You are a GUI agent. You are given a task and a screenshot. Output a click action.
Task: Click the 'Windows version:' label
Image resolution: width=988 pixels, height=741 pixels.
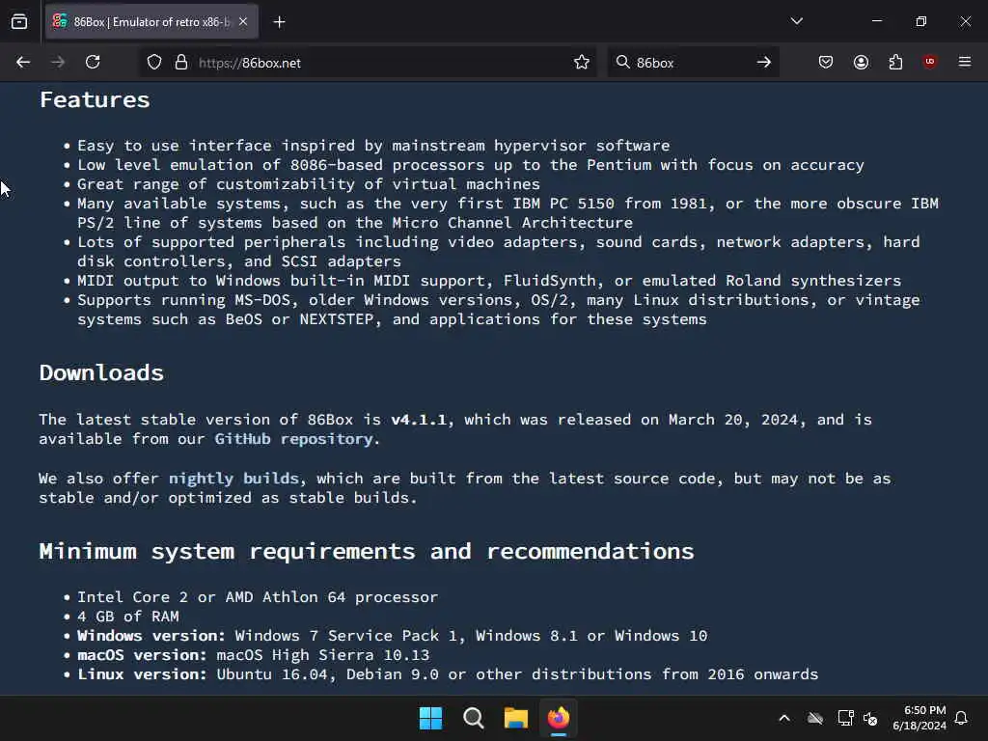151,636
